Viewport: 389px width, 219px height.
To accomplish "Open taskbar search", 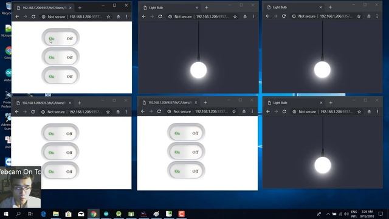I will 18,214.
